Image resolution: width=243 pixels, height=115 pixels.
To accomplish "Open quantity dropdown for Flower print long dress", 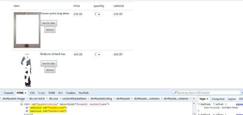I will pyautogui.click(x=97, y=14).
